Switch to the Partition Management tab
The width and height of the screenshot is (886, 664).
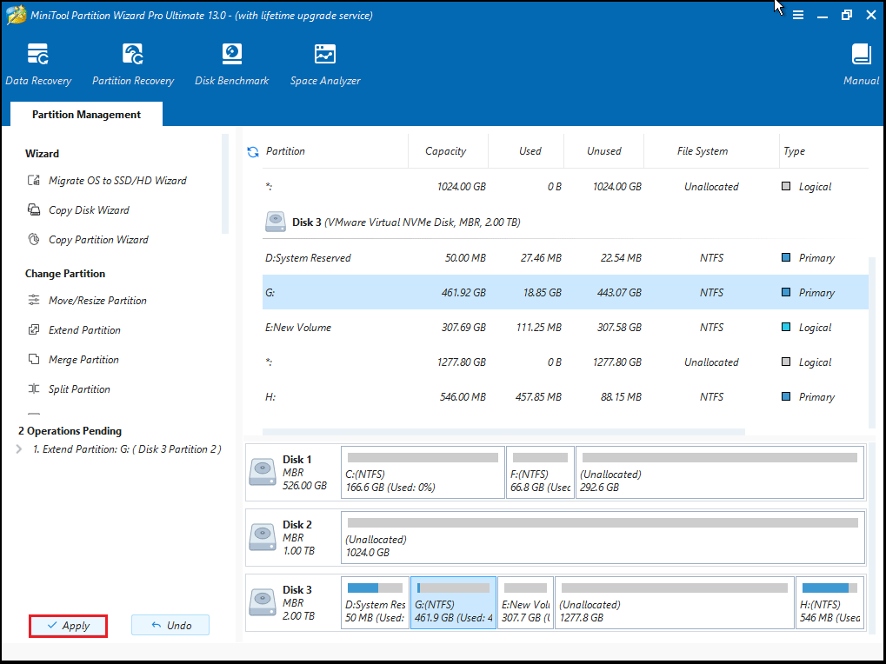click(85, 114)
